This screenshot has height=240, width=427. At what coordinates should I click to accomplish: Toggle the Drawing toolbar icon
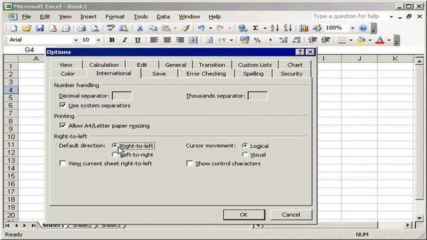click(x=317, y=28)
